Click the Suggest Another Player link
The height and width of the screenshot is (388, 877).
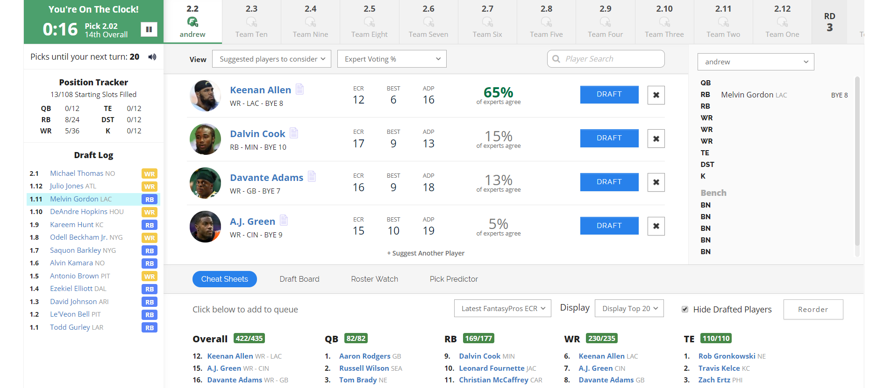[426, 253]
